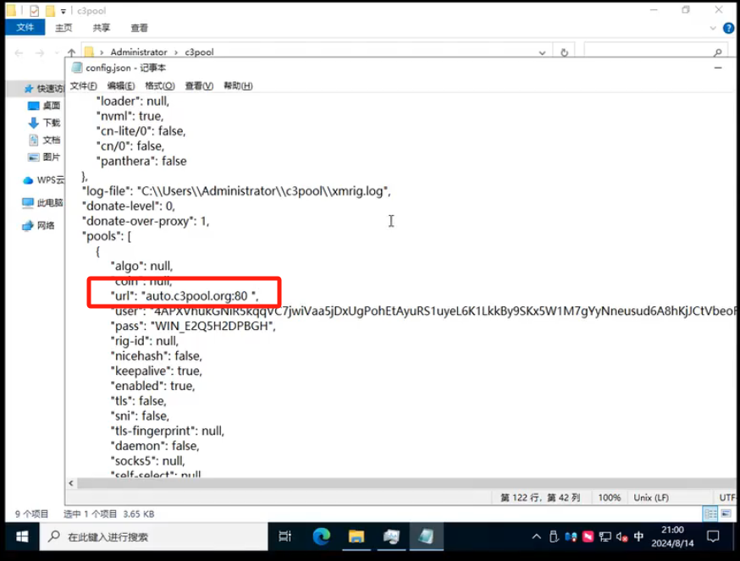Open WPS云 in the navigation pane

point(43,180)
